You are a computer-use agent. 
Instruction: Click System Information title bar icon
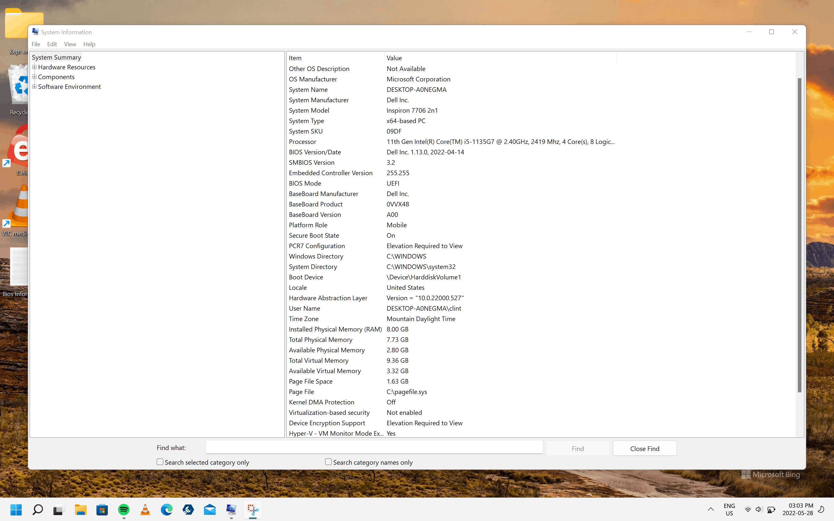(x=35, y=32)
